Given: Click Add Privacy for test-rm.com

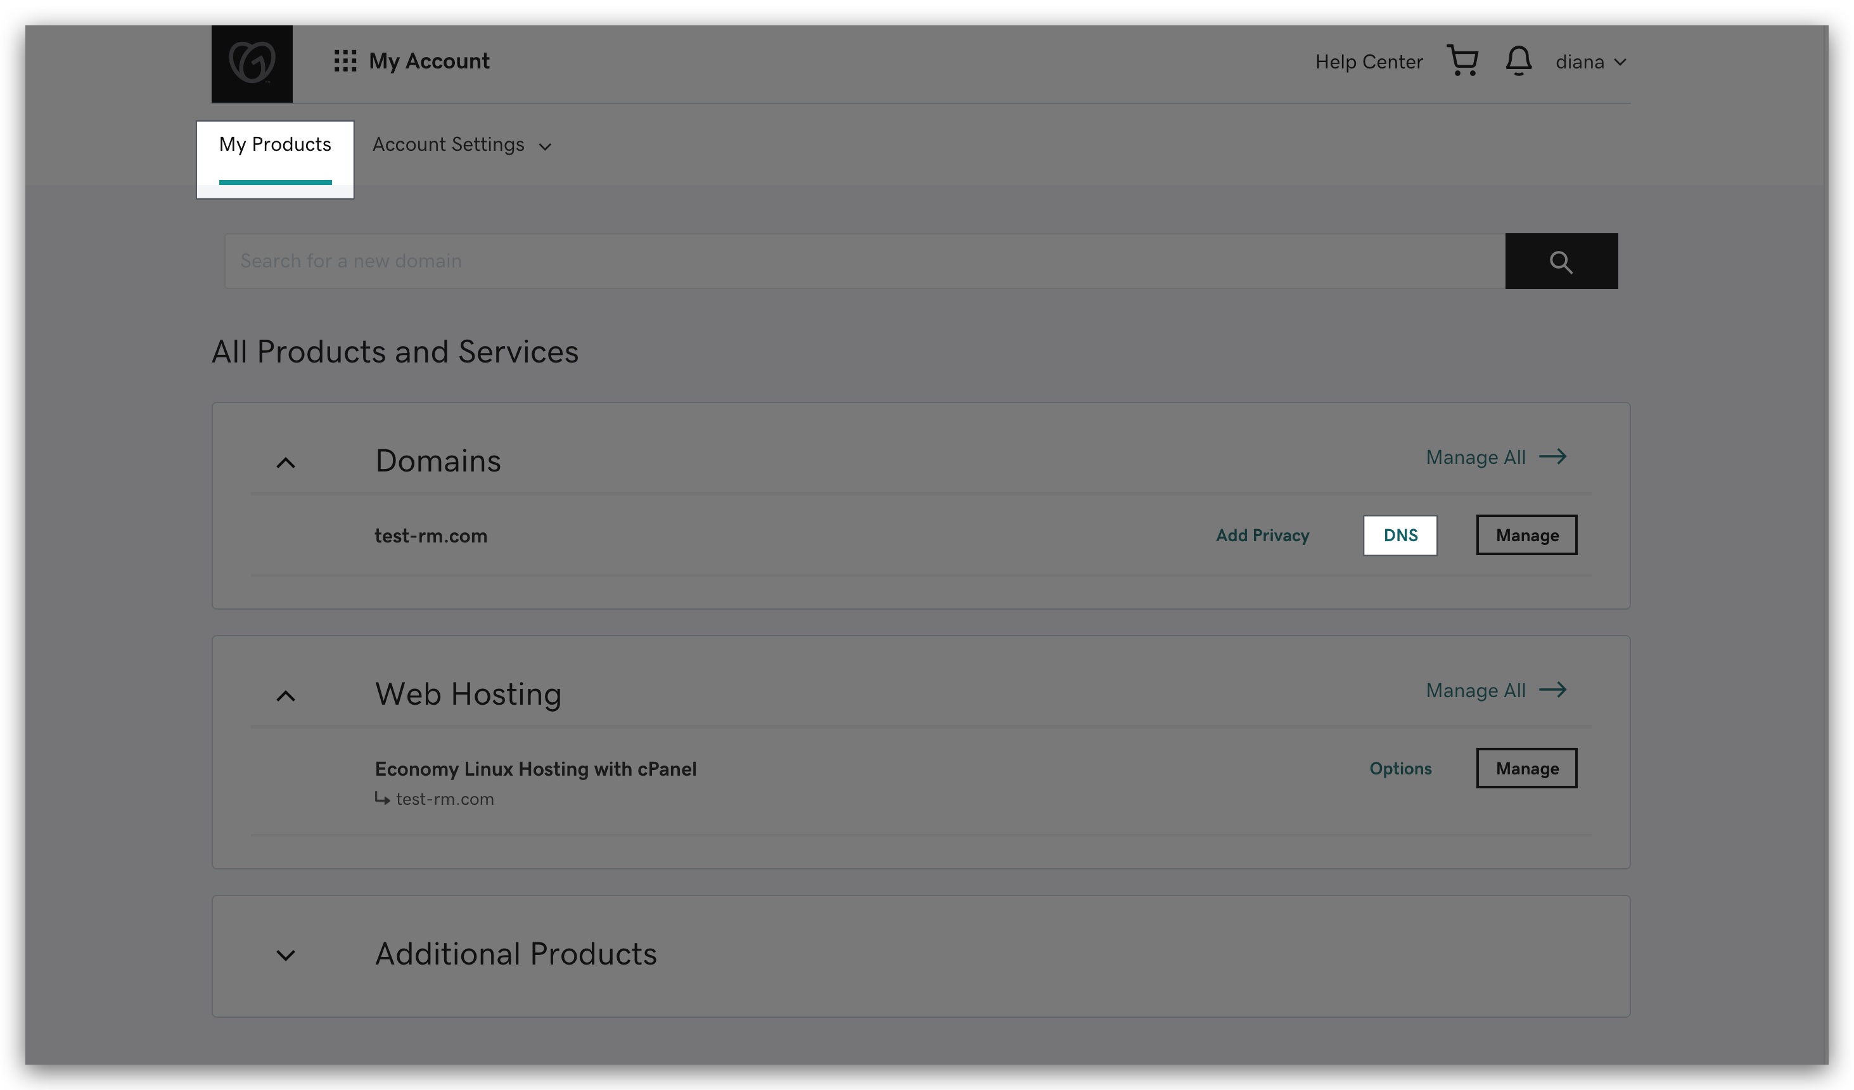Looking at the screenshot, I should point(1262,535).
